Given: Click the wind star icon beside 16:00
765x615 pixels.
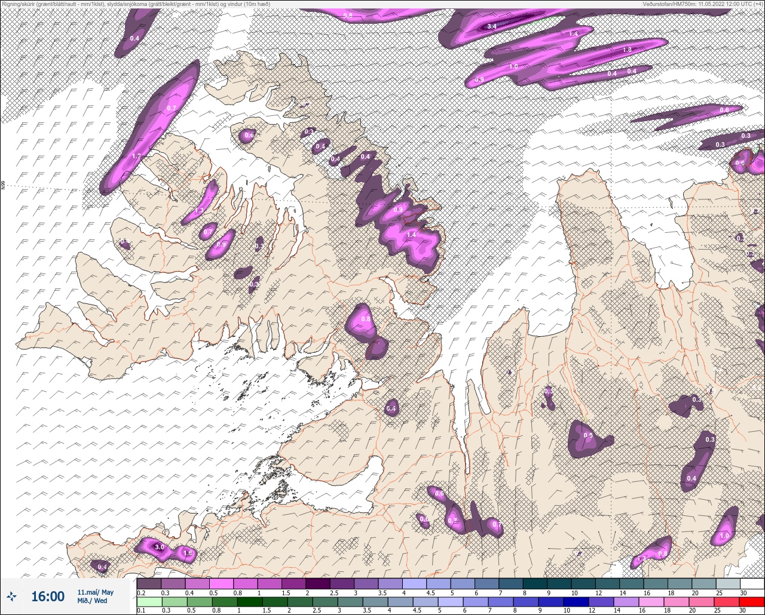Looking at the screenshot, I should pos(11,596).
